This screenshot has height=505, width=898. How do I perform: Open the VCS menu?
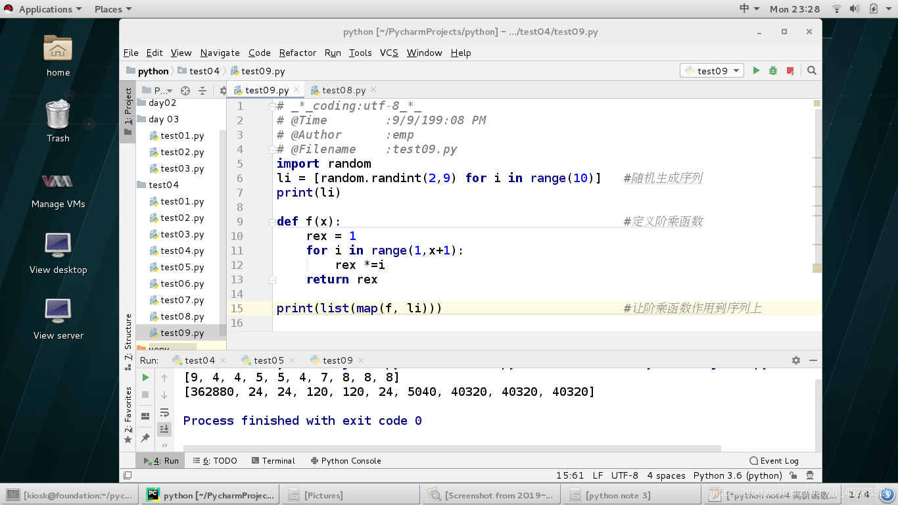(x=389, y=53)
